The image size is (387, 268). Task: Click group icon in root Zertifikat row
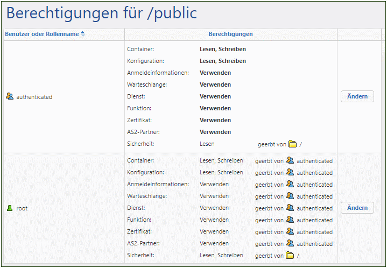(290, 231)
